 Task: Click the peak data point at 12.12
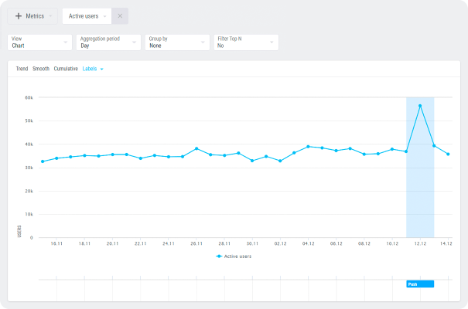[420, 106]
